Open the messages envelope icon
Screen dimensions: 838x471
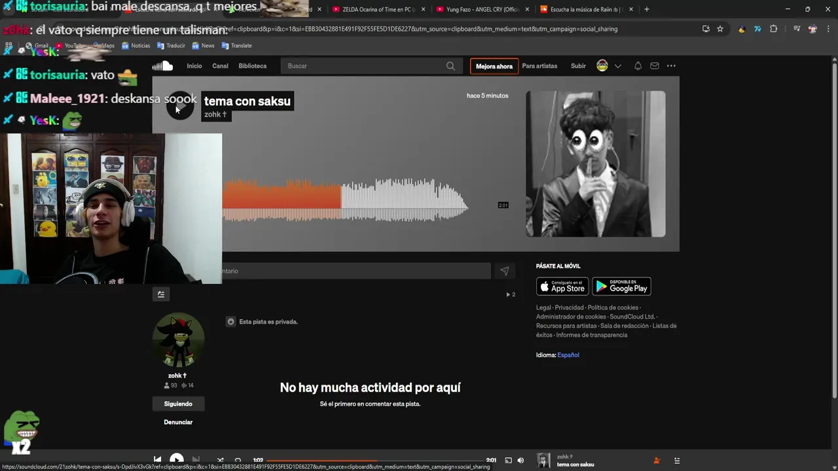(x=655, y=66)
